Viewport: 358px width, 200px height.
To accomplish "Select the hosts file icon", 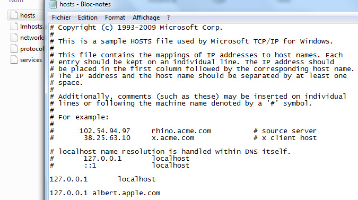I will coord(14,15).
